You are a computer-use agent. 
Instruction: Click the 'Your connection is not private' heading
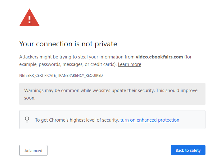click(68, 44)
